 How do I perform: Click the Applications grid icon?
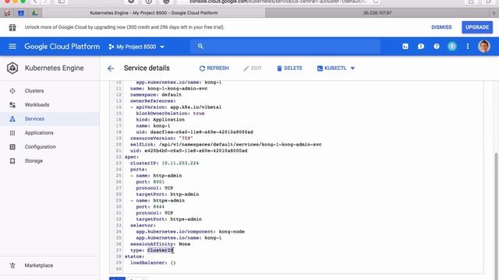12,133
